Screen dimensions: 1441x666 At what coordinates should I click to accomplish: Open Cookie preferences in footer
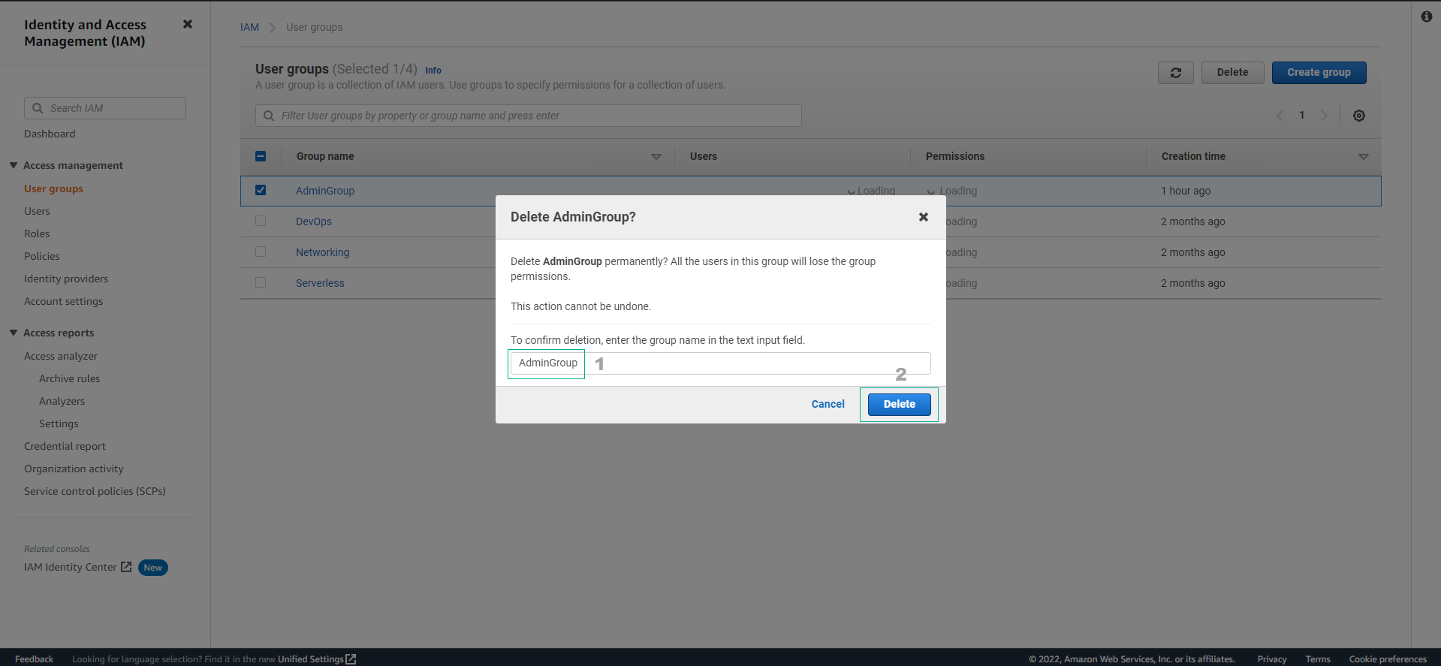pos(1388,659)
